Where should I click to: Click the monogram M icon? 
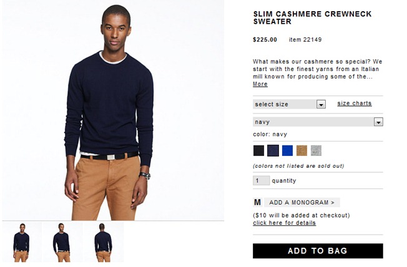(x=257, y=202)
